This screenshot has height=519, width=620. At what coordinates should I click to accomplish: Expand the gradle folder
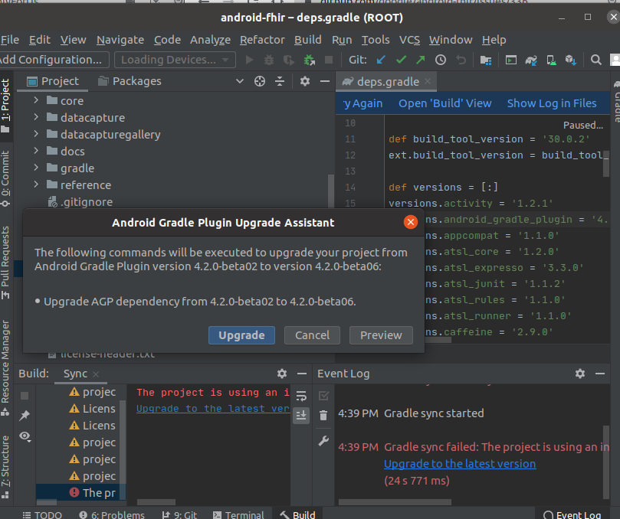pos(36,168)
